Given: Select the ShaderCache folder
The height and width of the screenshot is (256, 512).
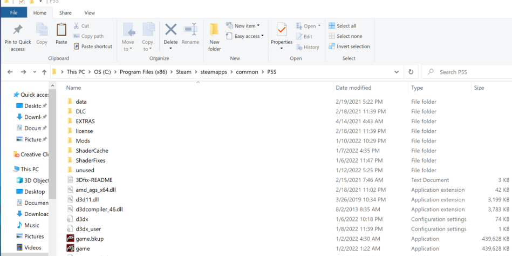Looking at the screenshot, I should (92, 151).
